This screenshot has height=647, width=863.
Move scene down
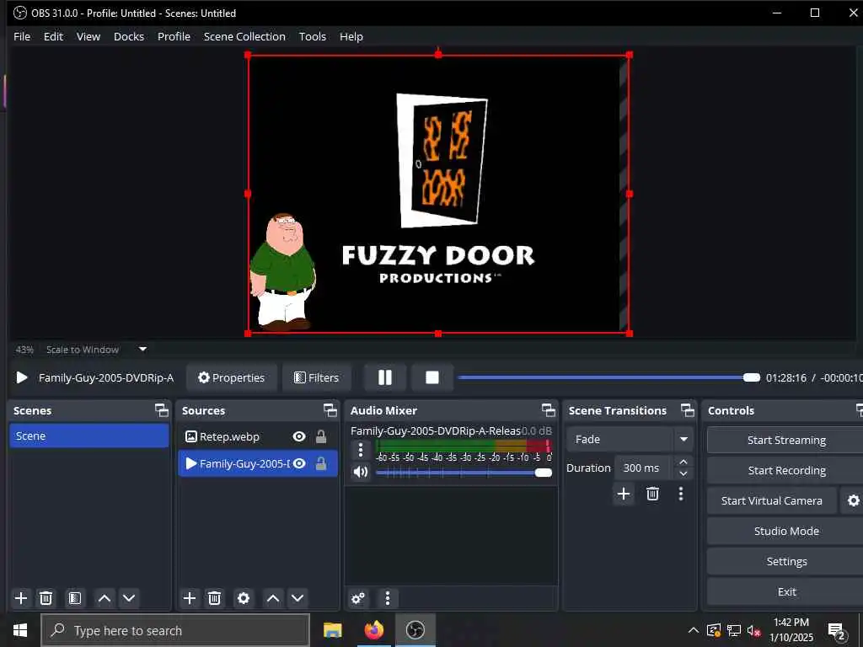click(129, 598)
